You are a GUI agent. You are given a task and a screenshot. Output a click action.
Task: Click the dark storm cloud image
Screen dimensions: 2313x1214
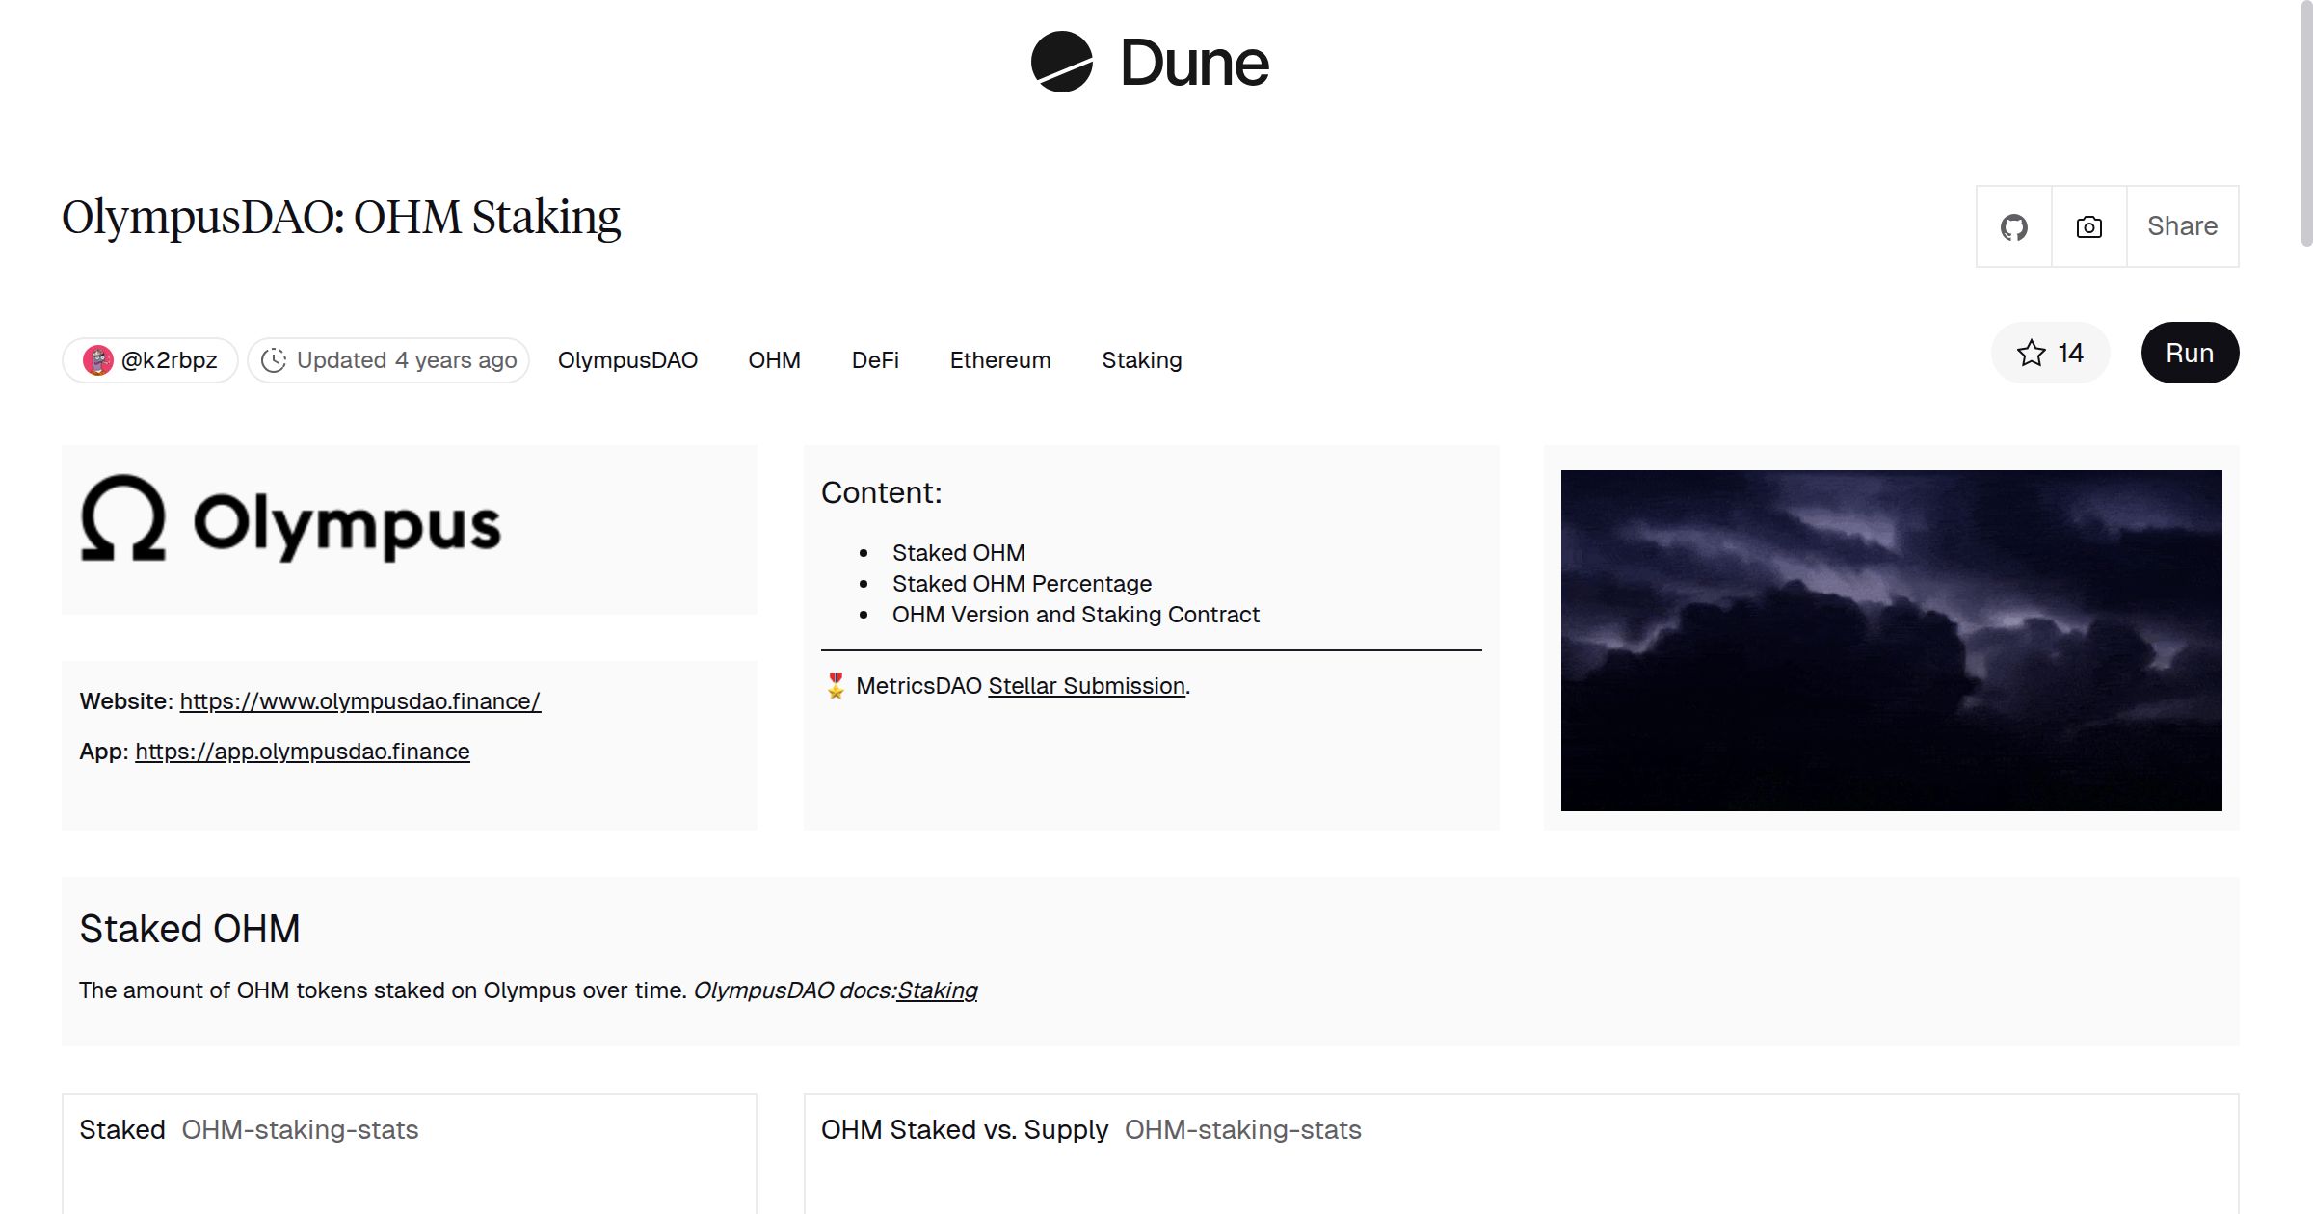1891,639
